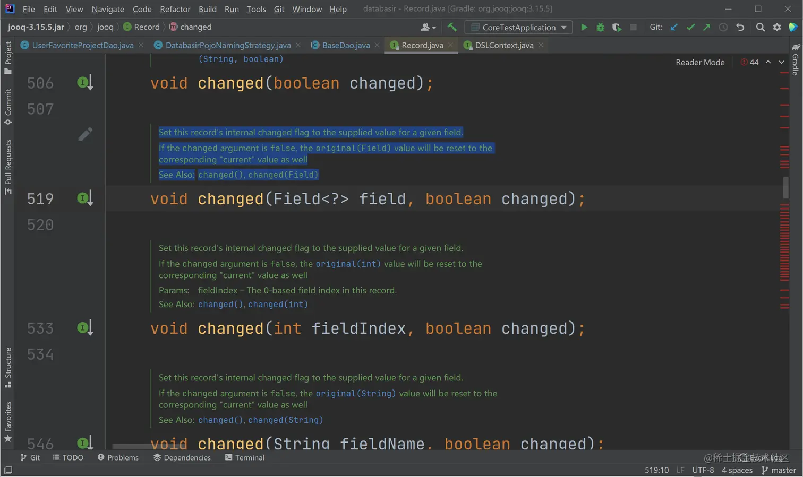Click the implemented-method gutter icon on line 533
This screenshot has width=803, height=477.
(85, 328)
